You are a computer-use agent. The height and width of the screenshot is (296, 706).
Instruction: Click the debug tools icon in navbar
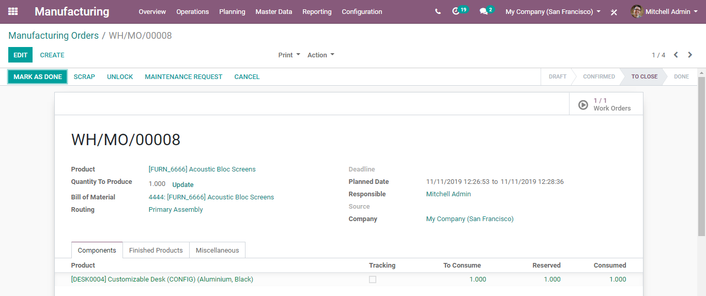[x=614, y=12]
